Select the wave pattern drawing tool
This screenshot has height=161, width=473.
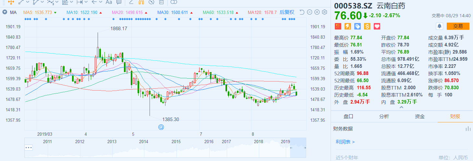50,2
